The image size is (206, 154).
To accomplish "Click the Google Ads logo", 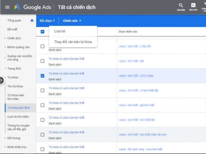I will pos(32,7).
